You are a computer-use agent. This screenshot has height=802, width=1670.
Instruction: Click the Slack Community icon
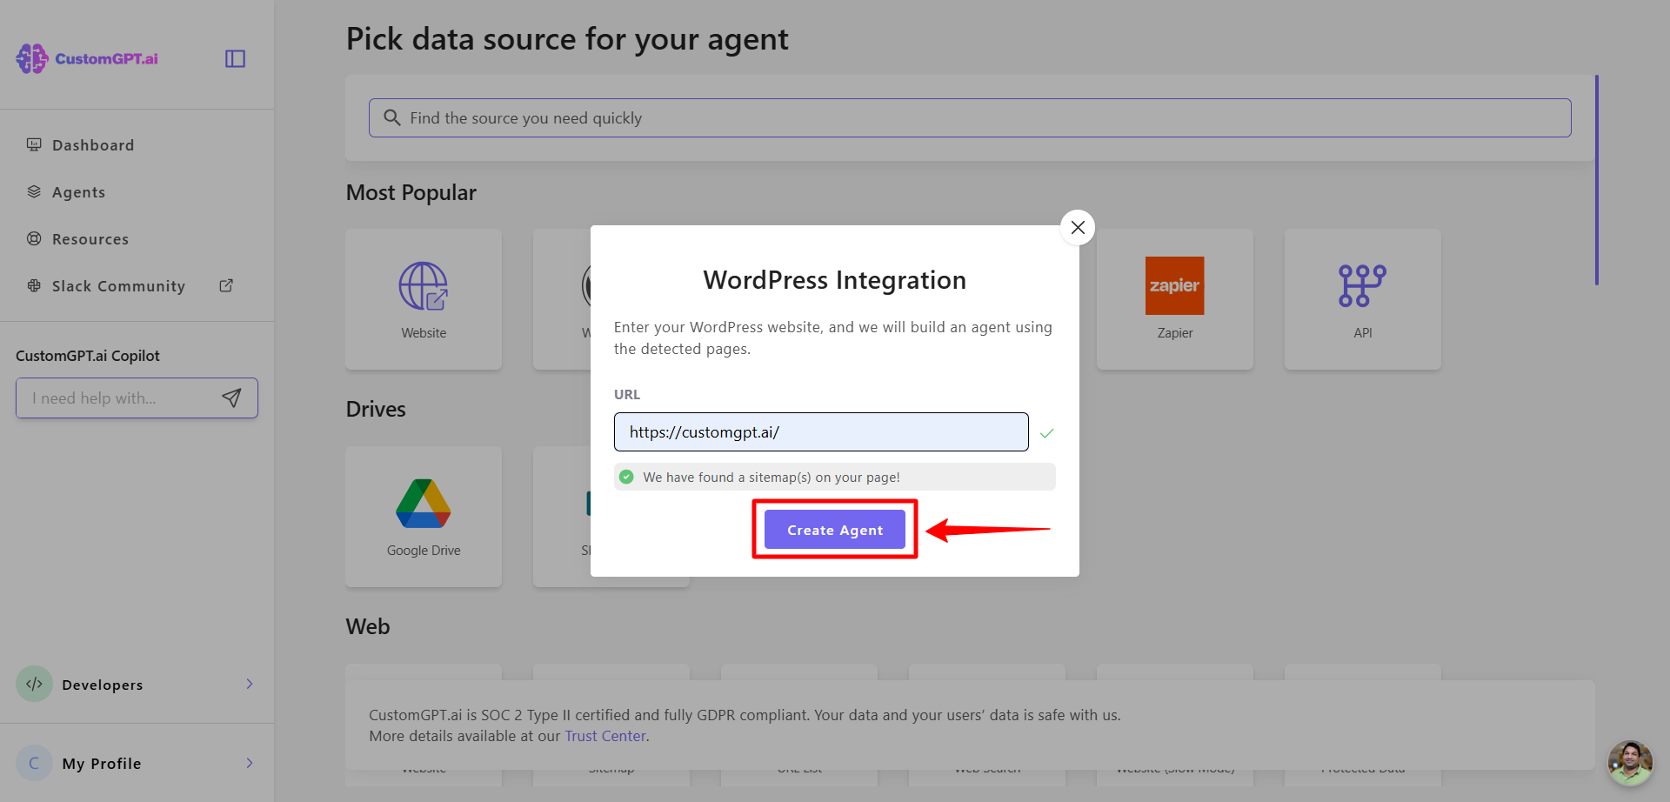click(34, 285)
